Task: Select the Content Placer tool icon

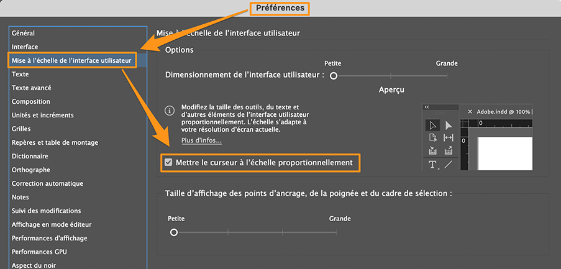Action: pos(449,151)
